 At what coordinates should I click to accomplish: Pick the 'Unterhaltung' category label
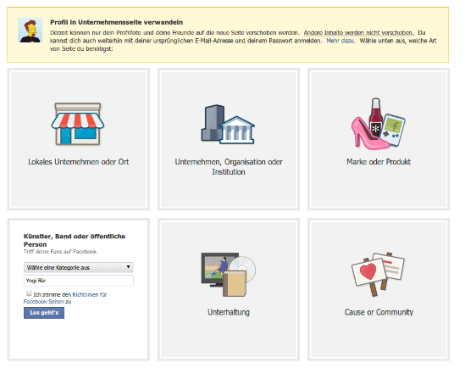click(x=229, y=312)
